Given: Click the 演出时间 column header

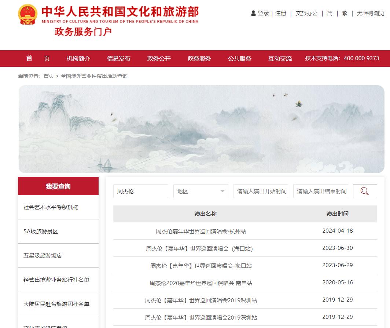Looking at the screenshot, I should (338, 214).
